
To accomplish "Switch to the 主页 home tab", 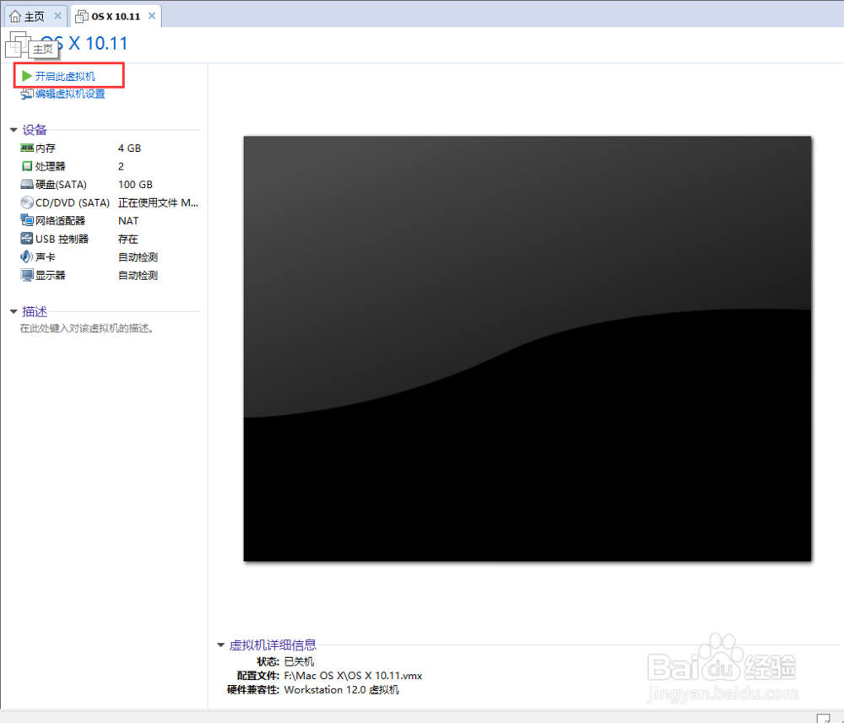I will 35,17.
